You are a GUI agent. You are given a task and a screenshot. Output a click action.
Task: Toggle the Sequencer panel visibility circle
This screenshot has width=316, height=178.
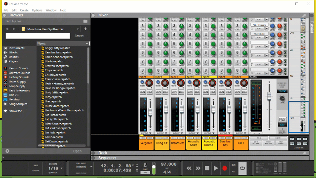click(x=93, y=158)
